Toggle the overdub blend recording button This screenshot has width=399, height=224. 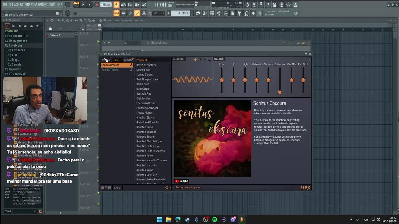tap(137, 5)
